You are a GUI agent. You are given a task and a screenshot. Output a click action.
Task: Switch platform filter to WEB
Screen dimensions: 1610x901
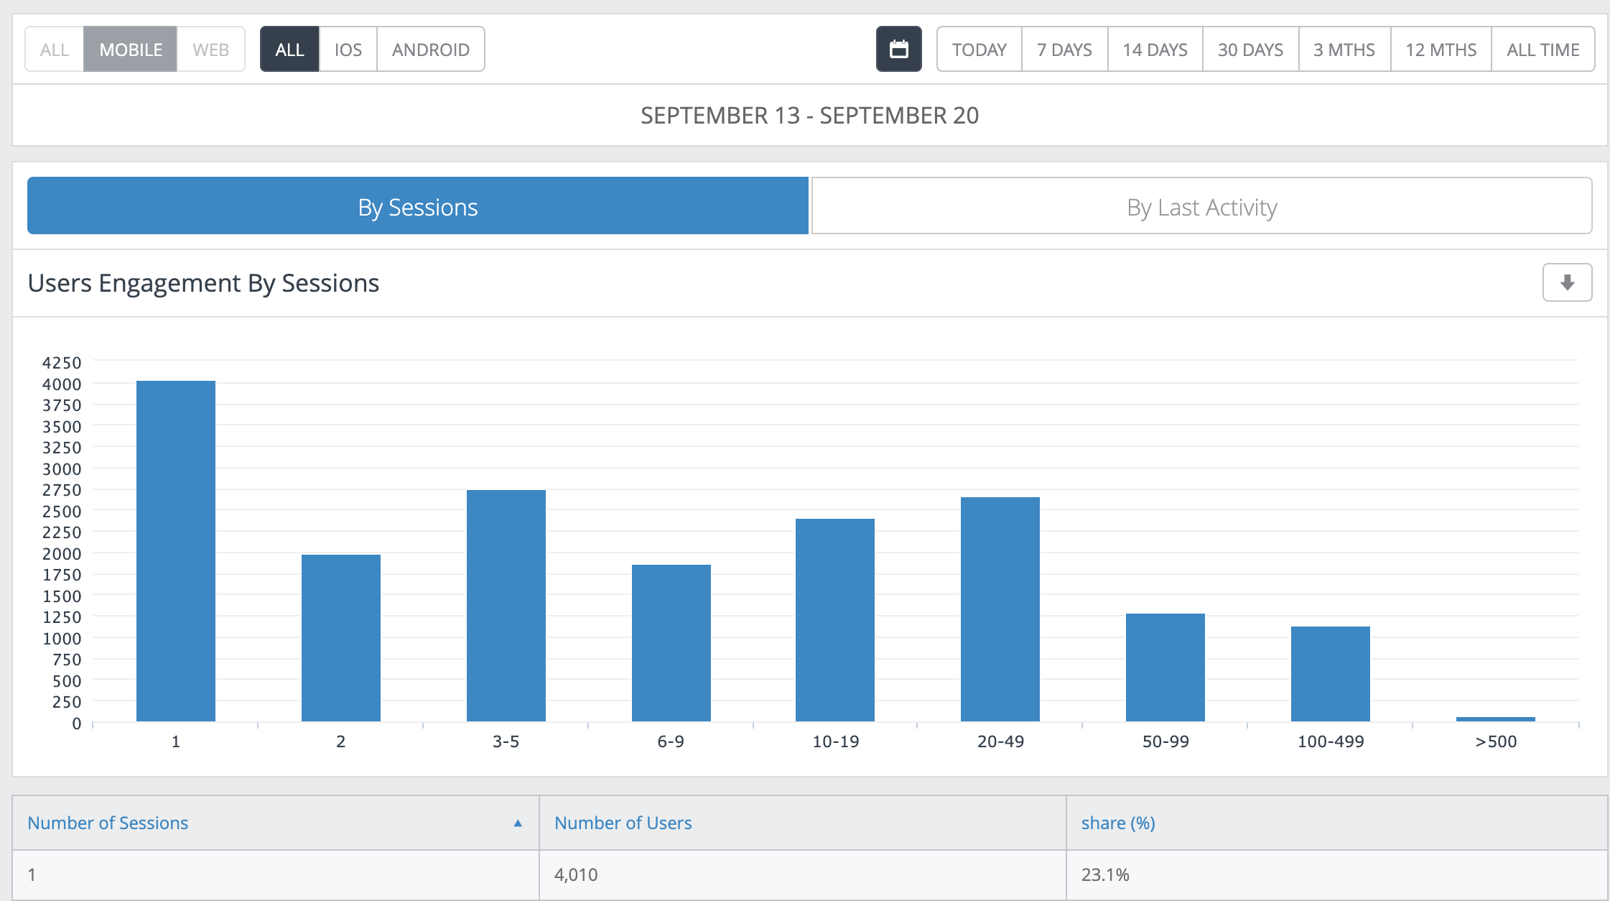pos(210,50)
